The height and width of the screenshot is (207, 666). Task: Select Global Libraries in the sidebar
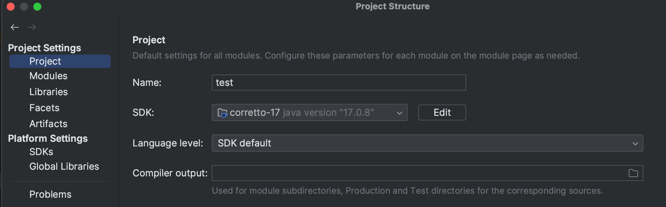click(64, 166)
